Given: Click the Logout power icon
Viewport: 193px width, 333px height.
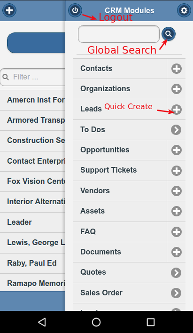Looking at the screenshot, I should [x=75, y=10].
